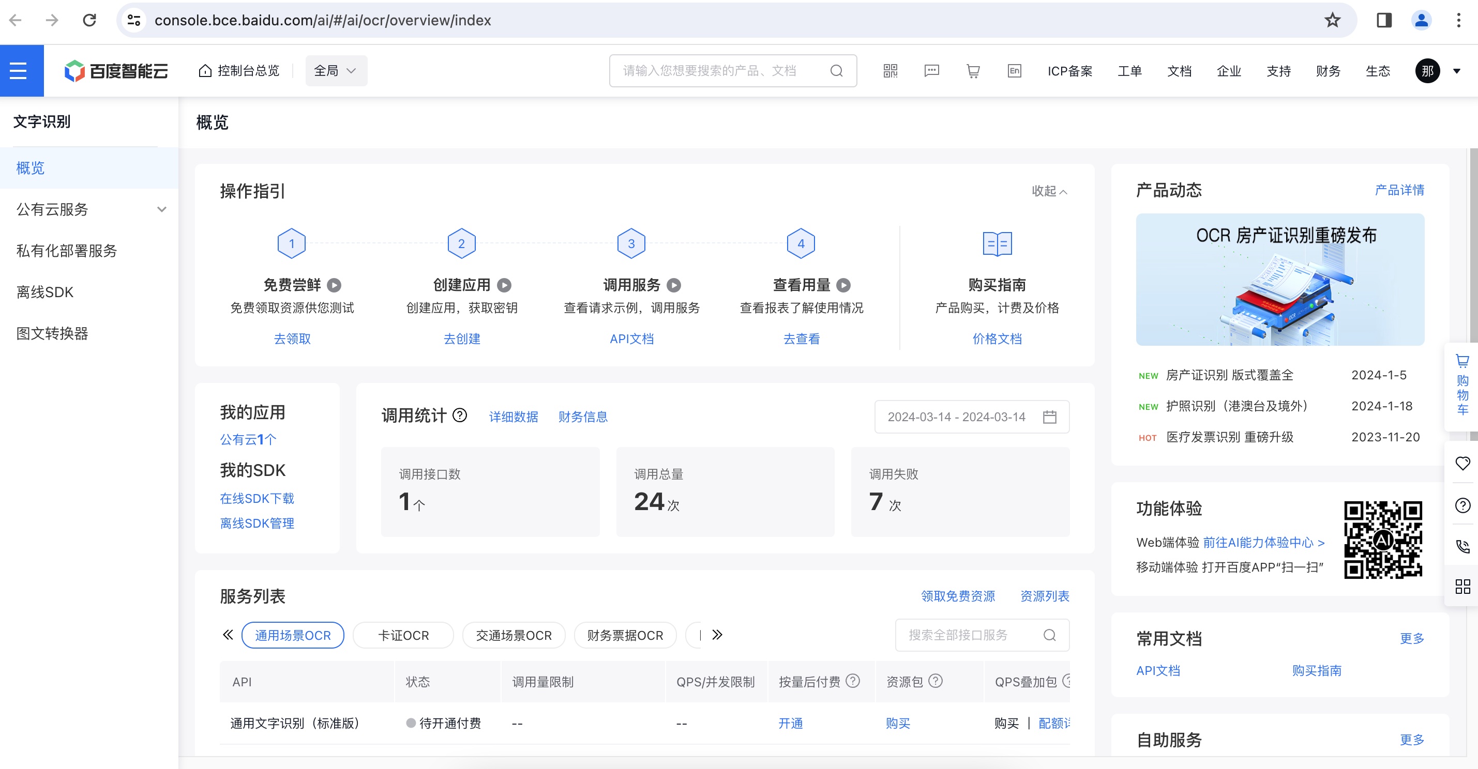Click 公有云1个 under 我的应用

coord(248,439)
